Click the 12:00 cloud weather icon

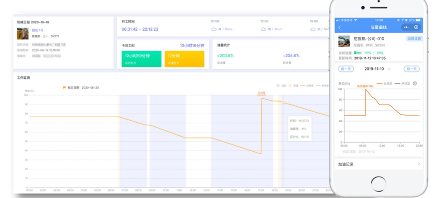point(263,29)
